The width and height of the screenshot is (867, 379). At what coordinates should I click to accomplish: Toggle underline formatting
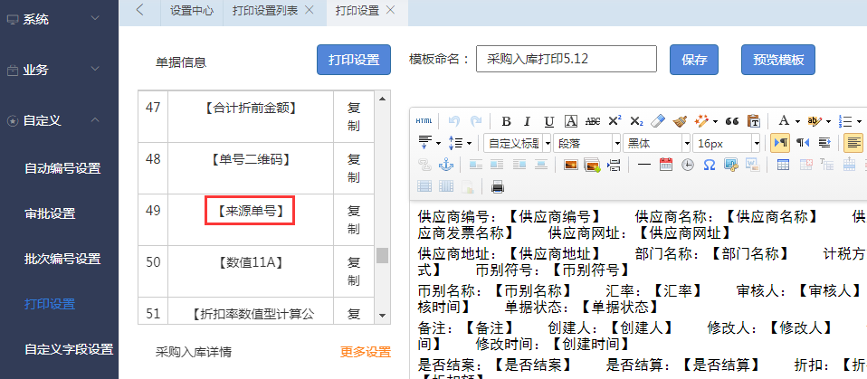549,121
